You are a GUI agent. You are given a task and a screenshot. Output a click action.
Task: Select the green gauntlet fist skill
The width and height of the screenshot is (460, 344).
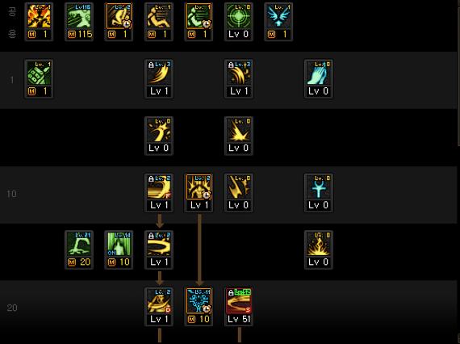[39, 79]
